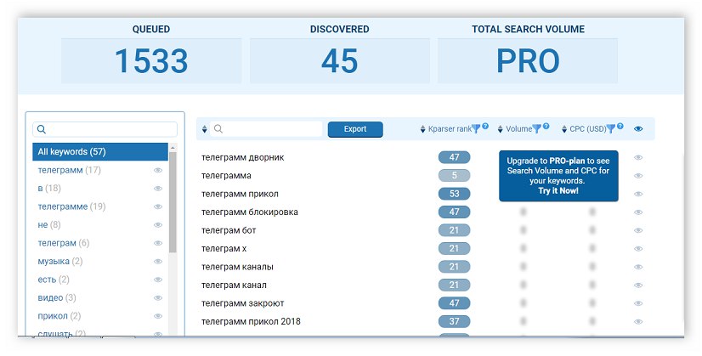The width and height of the screenshot is (702, 356).
Task: Click the keyword table search field
Action: (x=266, y=129)
